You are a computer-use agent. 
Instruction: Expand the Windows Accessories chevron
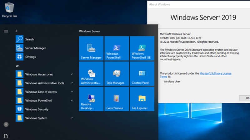coord(72,74)
